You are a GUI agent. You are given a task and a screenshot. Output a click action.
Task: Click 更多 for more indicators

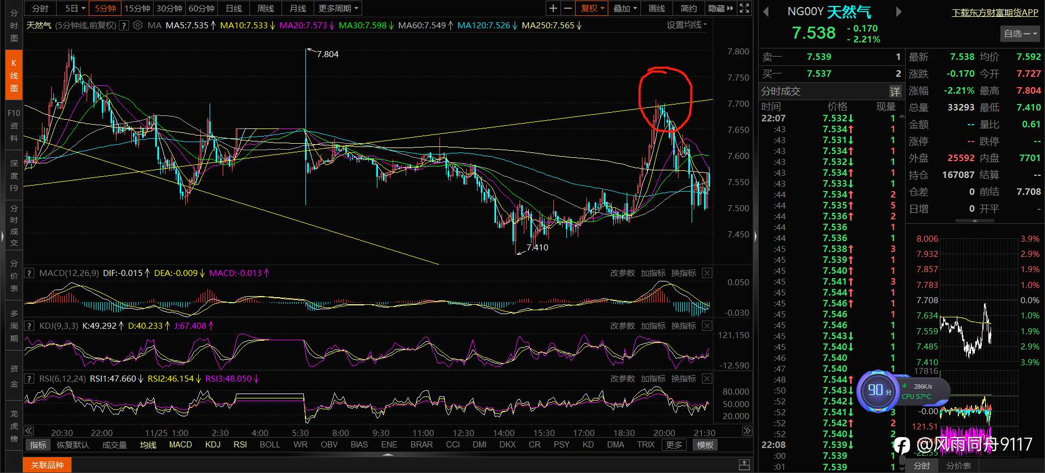pyautogui.click(x=674, y=445)
